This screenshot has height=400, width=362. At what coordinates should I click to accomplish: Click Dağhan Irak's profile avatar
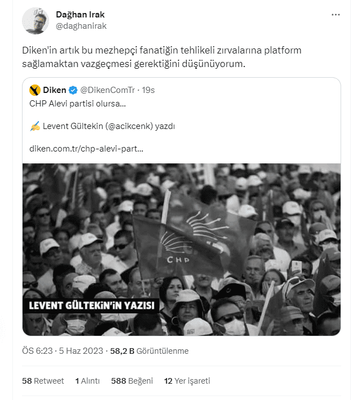tap(35, 20)
